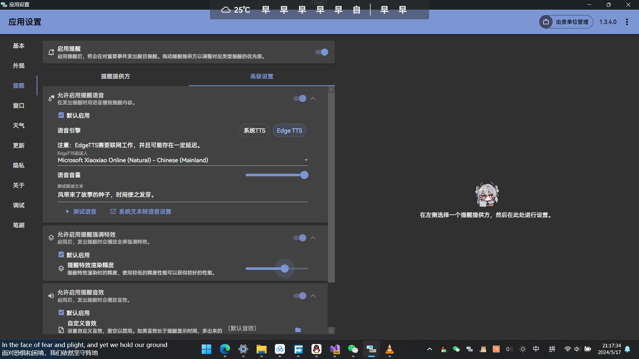The width and height of the screenshot is (639, 359).
Task: Click the briefcase organization-managed icon
Action: coord(546,22)
